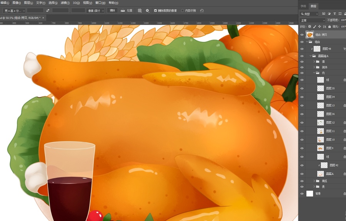
Task: Click lock icon on 图层 10 layer
Action: tap(344, 140)
